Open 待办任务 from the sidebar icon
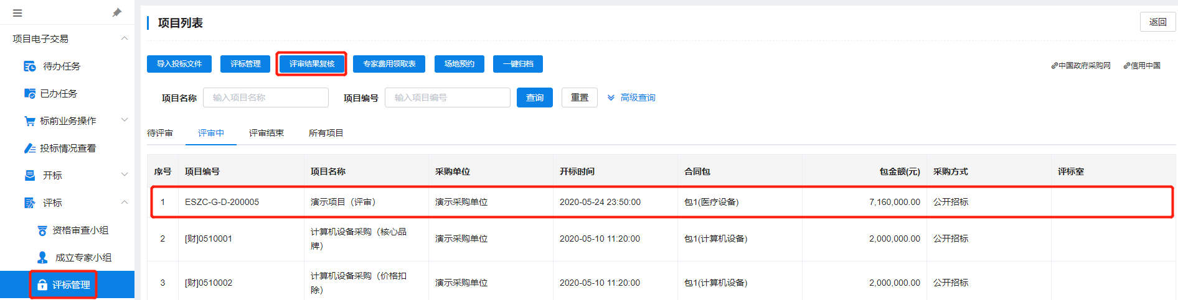Image resolution: width=1178 pixels, height=300 pixels. pyautogui.click(x=29, y=66)
